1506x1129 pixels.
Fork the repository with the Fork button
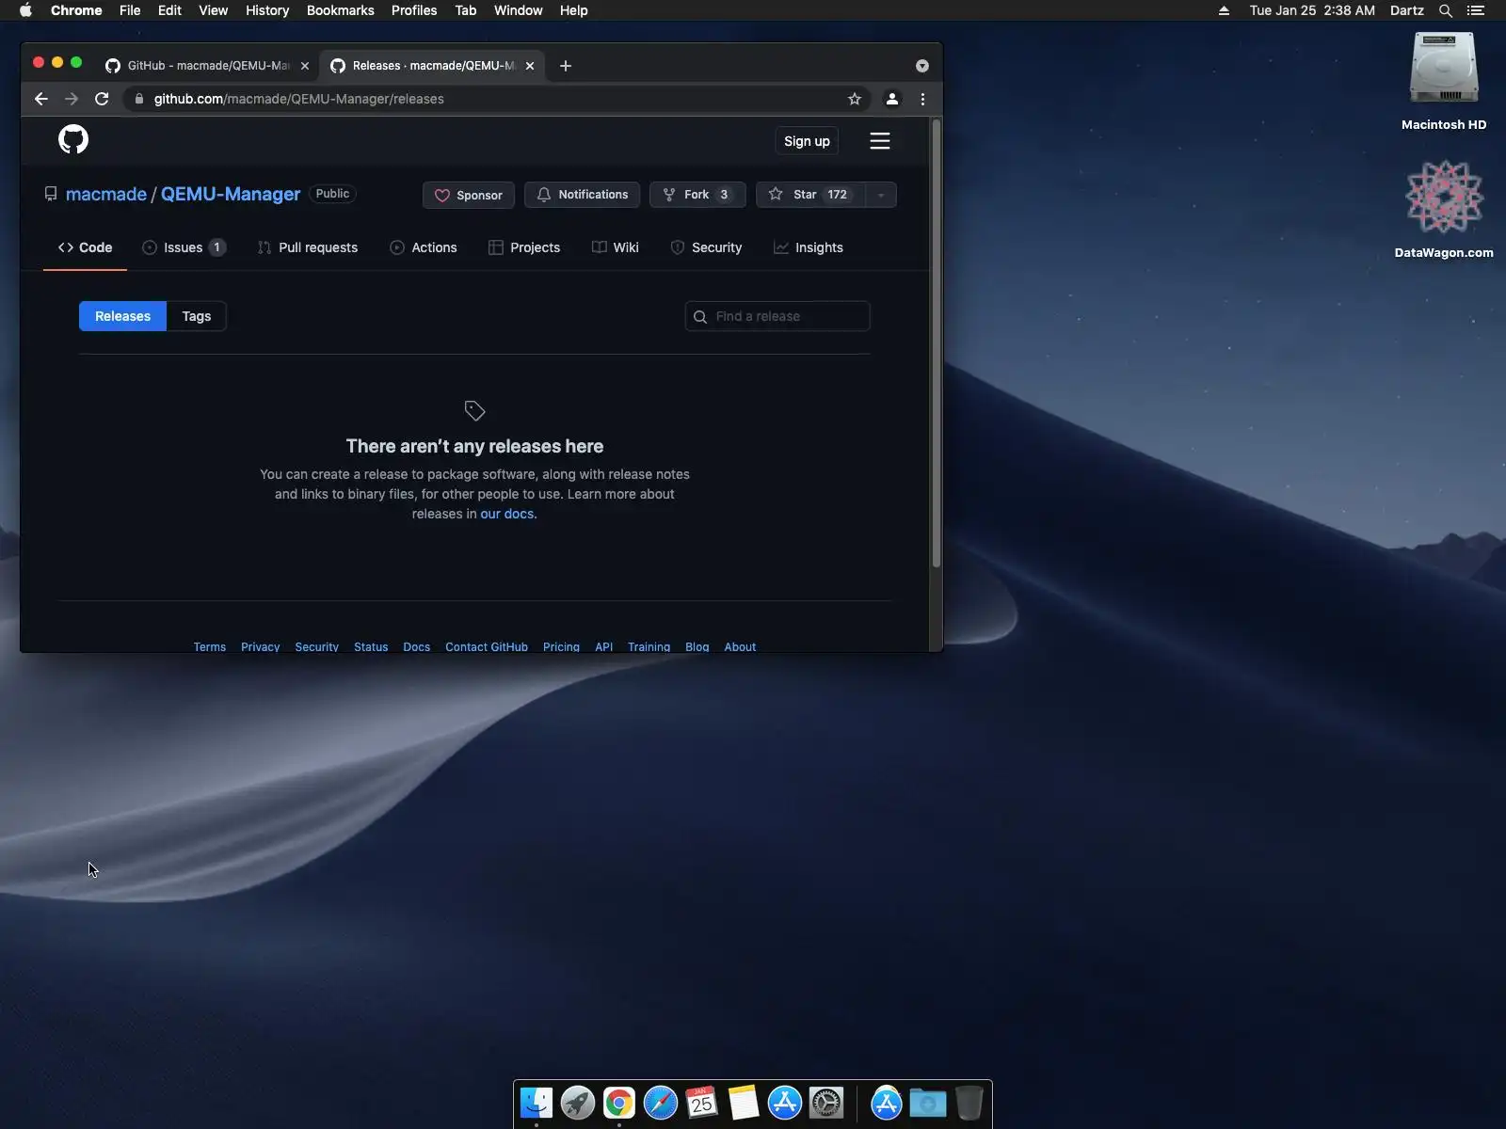click(697, 195)
